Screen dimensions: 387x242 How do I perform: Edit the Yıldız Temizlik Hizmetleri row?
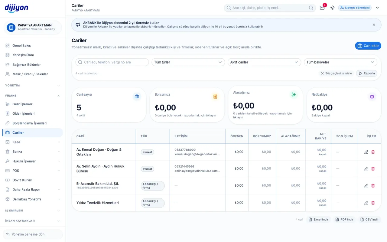366,203
